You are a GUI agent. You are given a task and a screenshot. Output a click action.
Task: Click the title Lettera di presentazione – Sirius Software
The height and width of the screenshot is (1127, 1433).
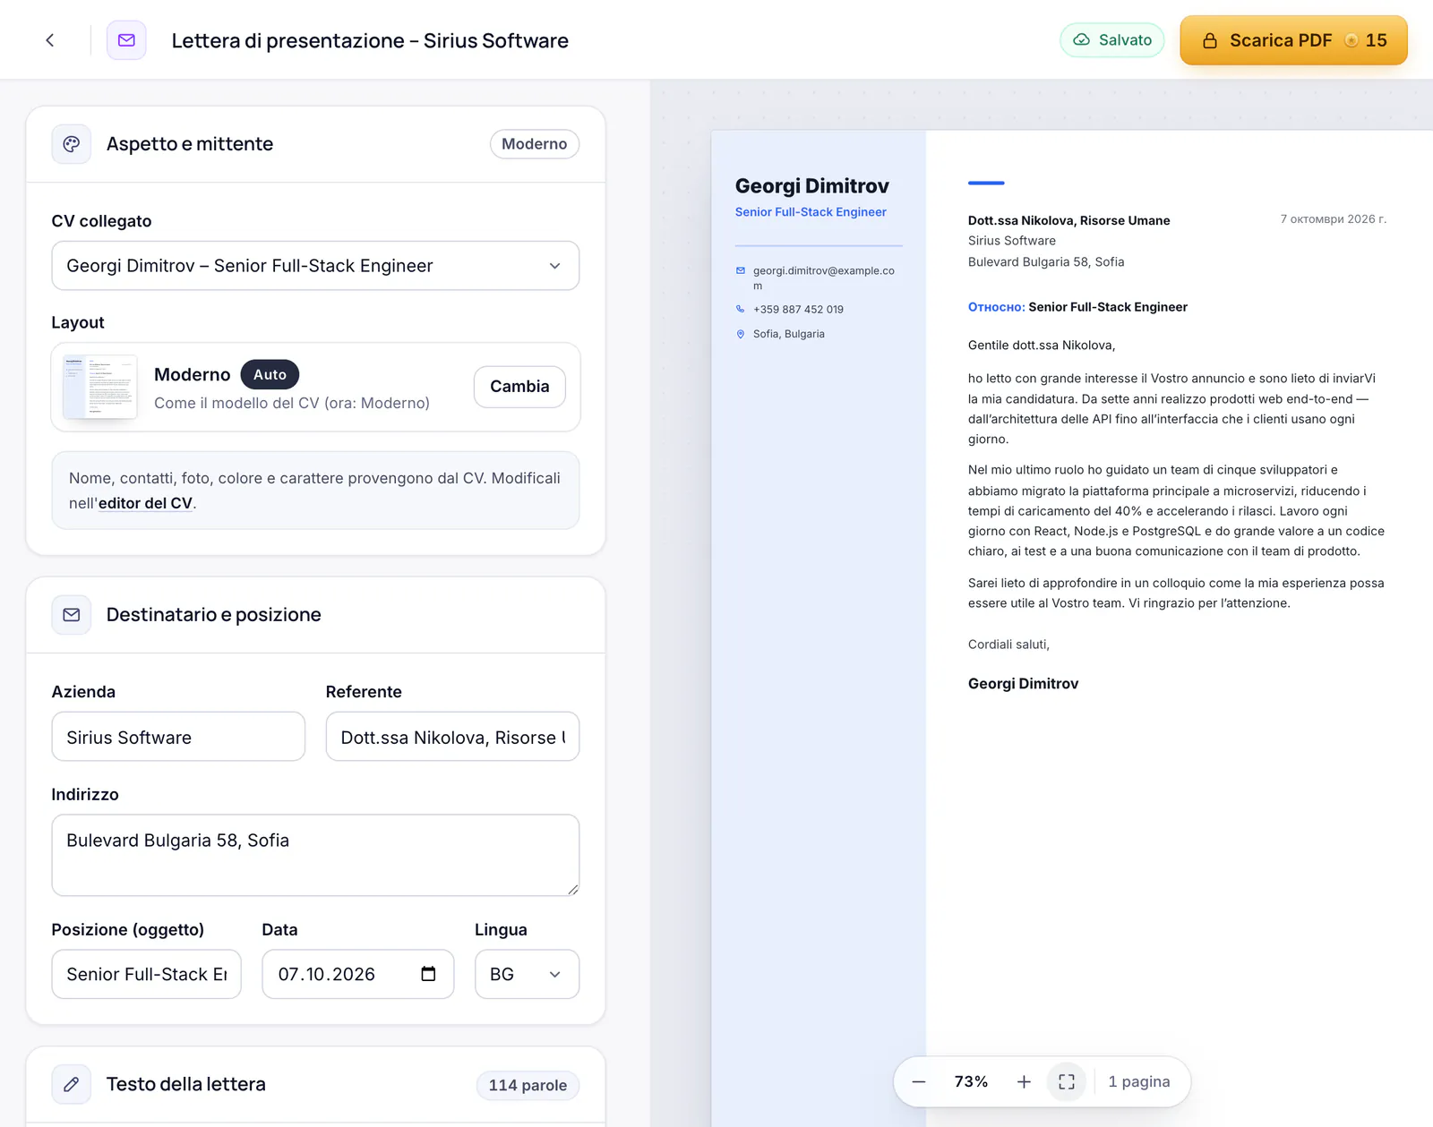click(x=370, y=40)
